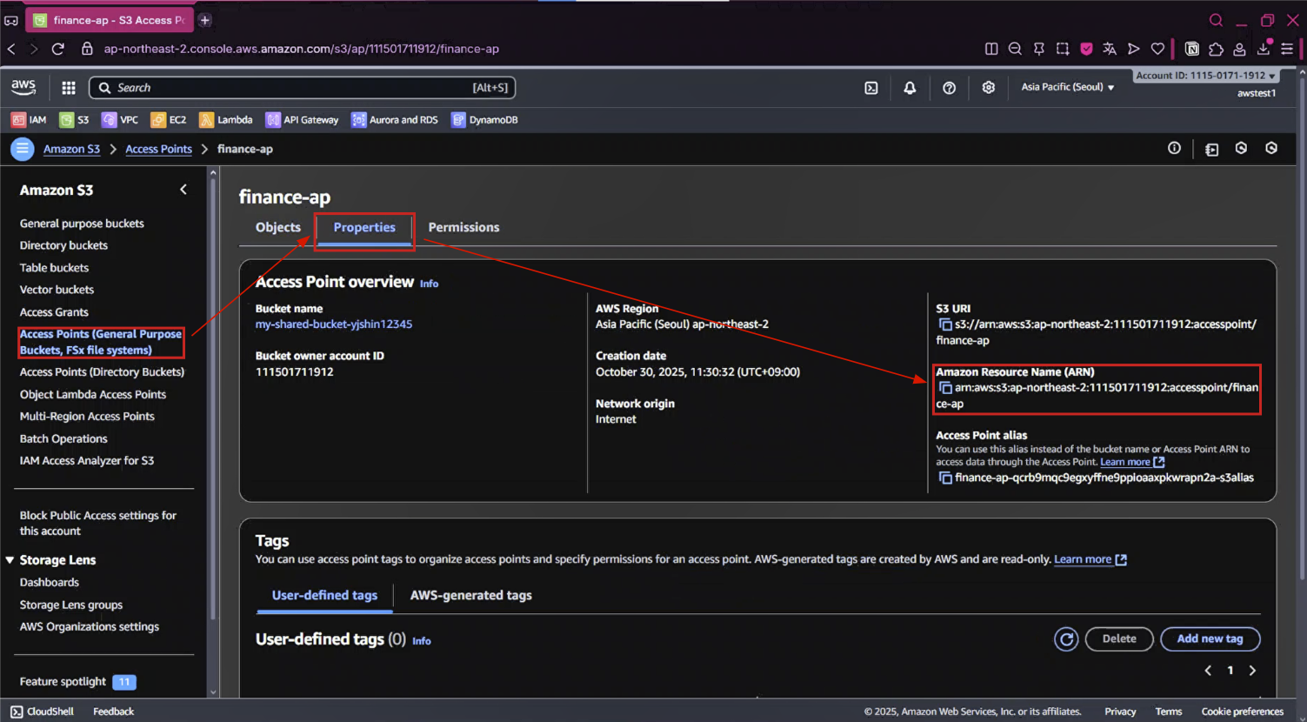Open Access Grants in sidebar
The width and height of the screenshot is (1307, 722).
(x=54, y=312)
